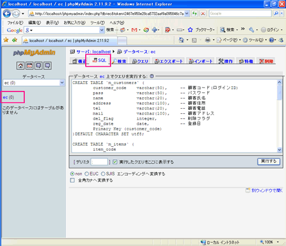Switch to the Structure tab
The width and height of the screenshot is (286, 246).
(x=79, y=61)
